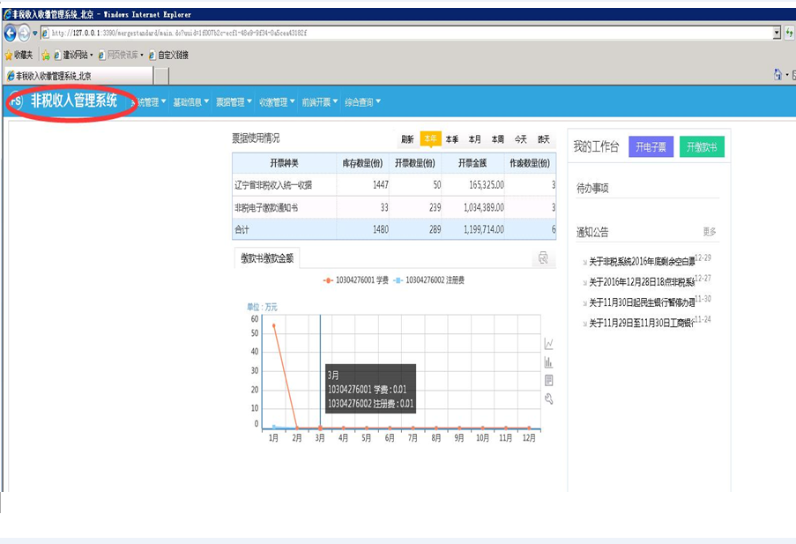
Task: Click the 刷新 refresh filter button
Action: pos(407,139)
